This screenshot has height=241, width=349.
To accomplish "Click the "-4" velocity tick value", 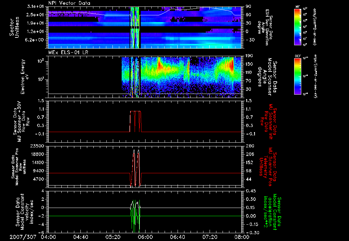I will click(x=41, y=224).
